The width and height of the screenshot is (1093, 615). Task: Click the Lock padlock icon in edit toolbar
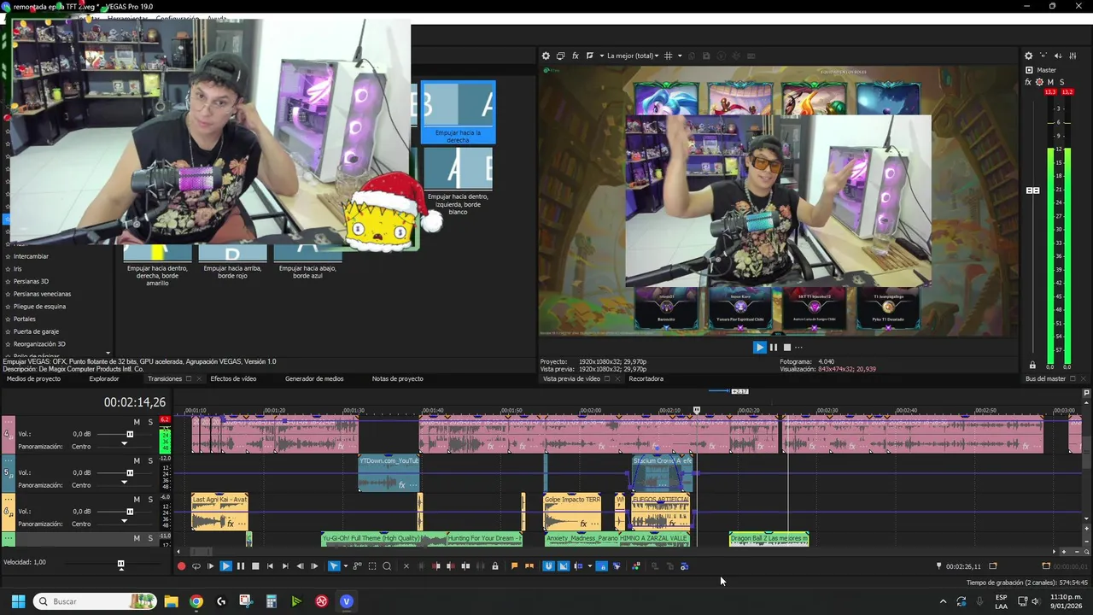click(495, 566)
